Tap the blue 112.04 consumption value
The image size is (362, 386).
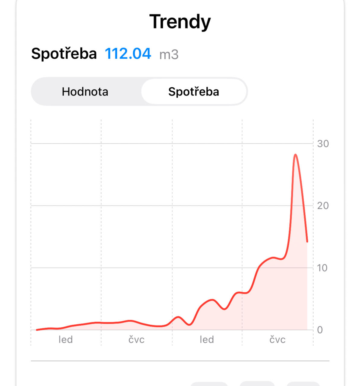[x=128, y=54]
